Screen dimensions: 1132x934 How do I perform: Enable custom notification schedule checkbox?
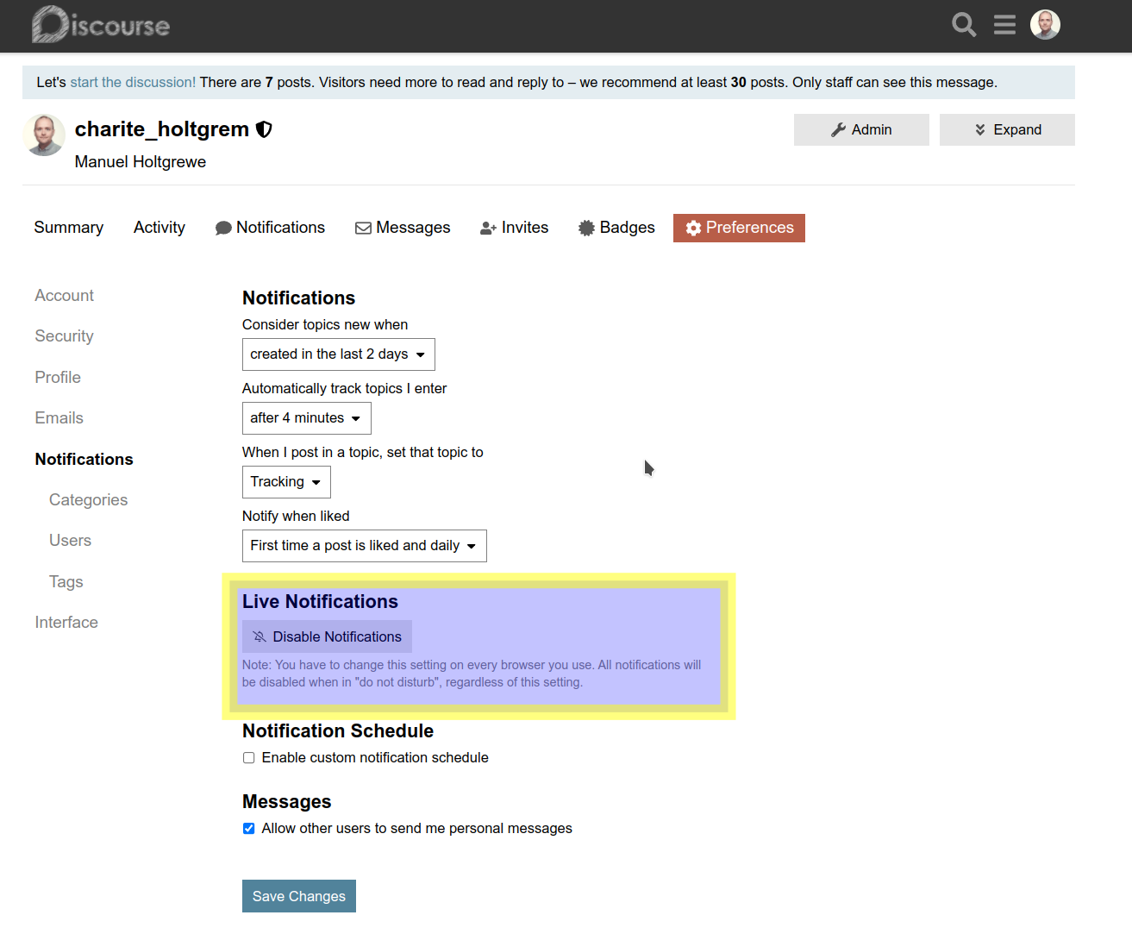tap(248, 758)
